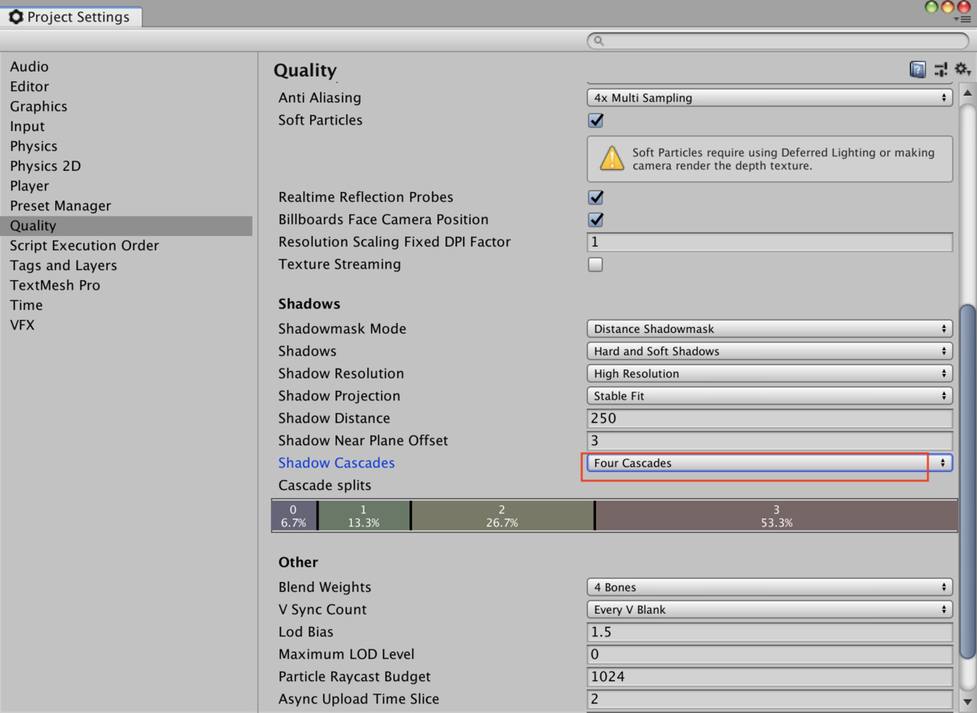Screen dimensions: 977x713
Task: Open the Quality settings help documentation icon
Action: 917,69
